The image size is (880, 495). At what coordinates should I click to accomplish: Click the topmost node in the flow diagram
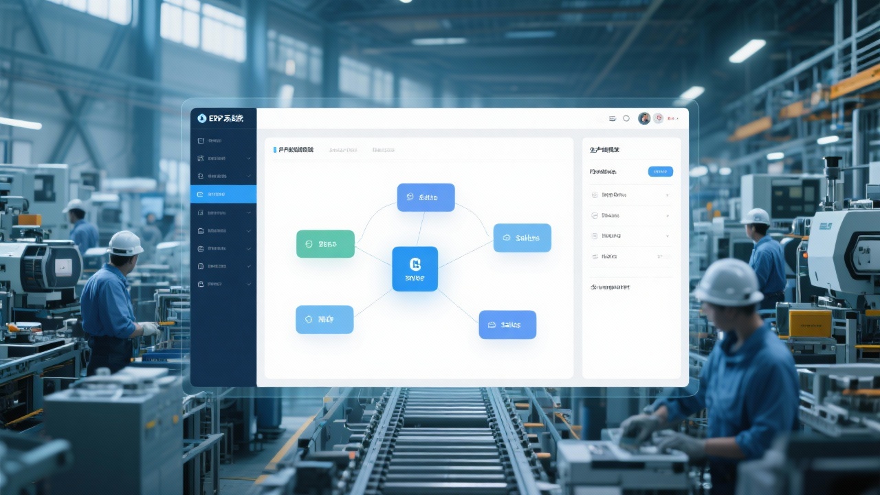click(426, 197)
